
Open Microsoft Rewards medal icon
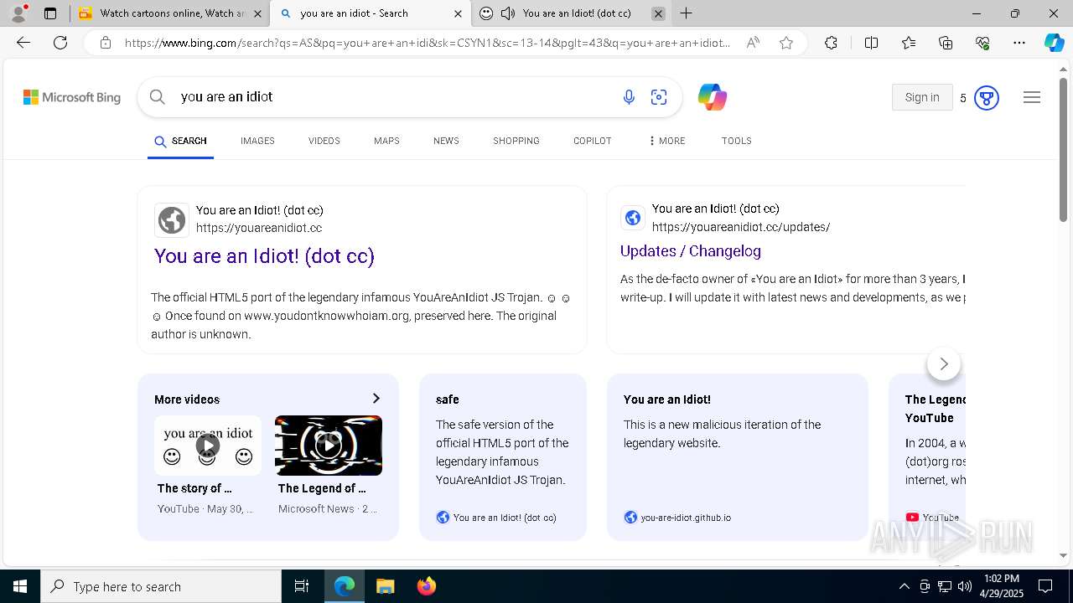(987, 98)
